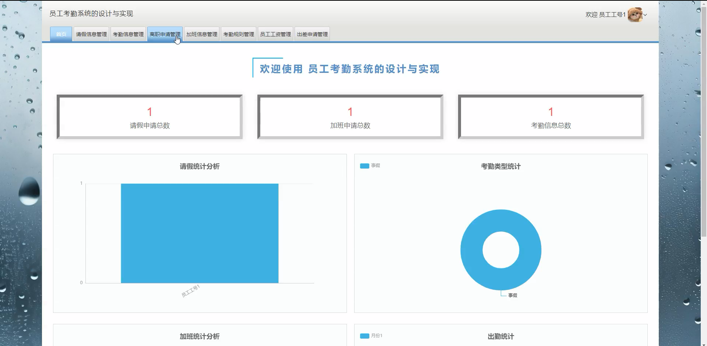Toggle the 月份1 legend in 出勤统计 chart
Screen dimensions: 707x346
coord(371,336)
